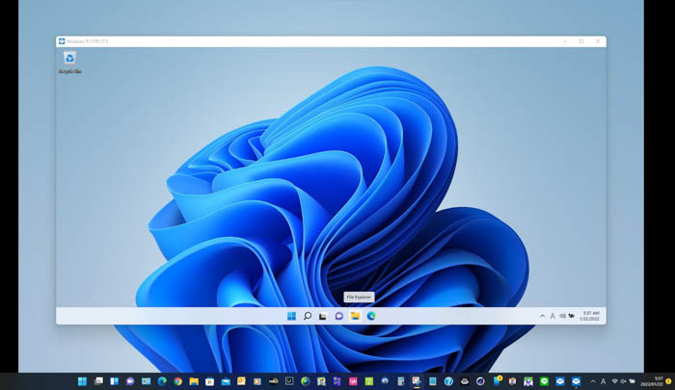Launch Google Chrome from the host taskbar

(x=177, y=381)
